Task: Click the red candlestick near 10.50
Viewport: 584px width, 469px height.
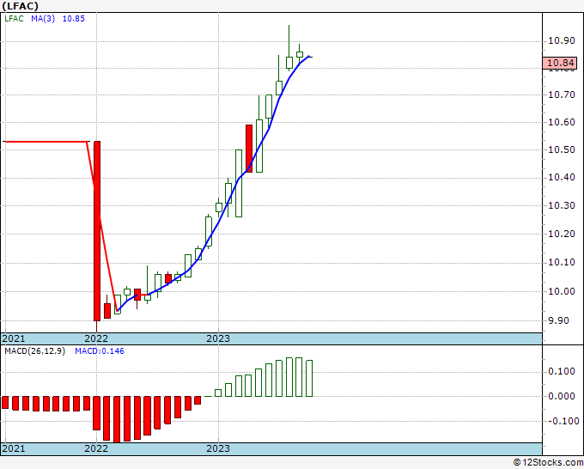Action: [249, 149]
